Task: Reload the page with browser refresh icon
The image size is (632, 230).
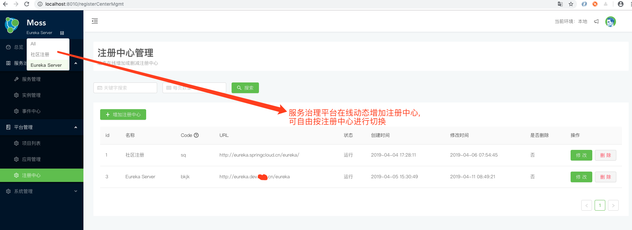Action: pyautogui.click(x=27, y=4)
